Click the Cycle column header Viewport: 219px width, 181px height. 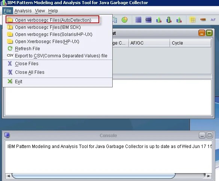pos(191,43)
